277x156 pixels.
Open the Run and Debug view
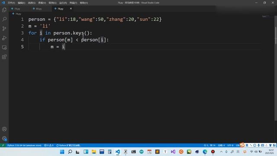(4, 38)
